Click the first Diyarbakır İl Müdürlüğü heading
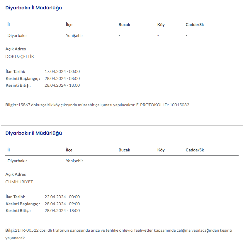This screenshot has height=251, width=243. 34,8
